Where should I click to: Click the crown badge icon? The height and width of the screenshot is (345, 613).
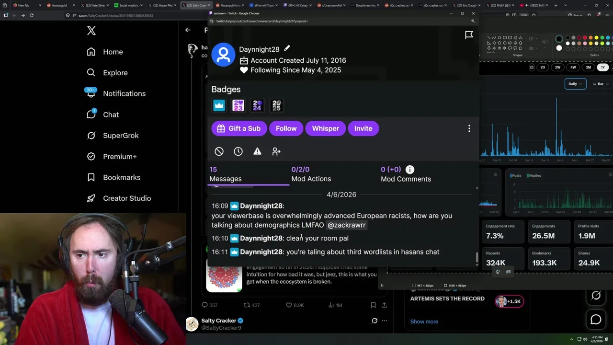[x=219, y=105]
